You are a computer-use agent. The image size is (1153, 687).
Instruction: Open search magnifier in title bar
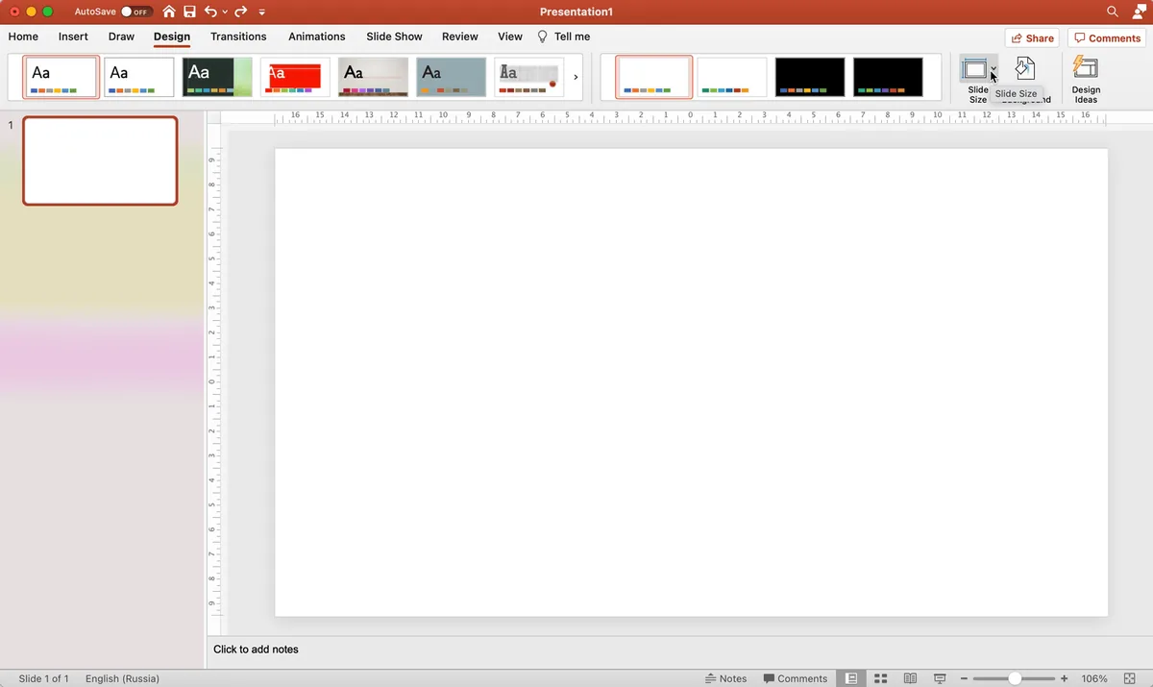tap(1113, 12)
